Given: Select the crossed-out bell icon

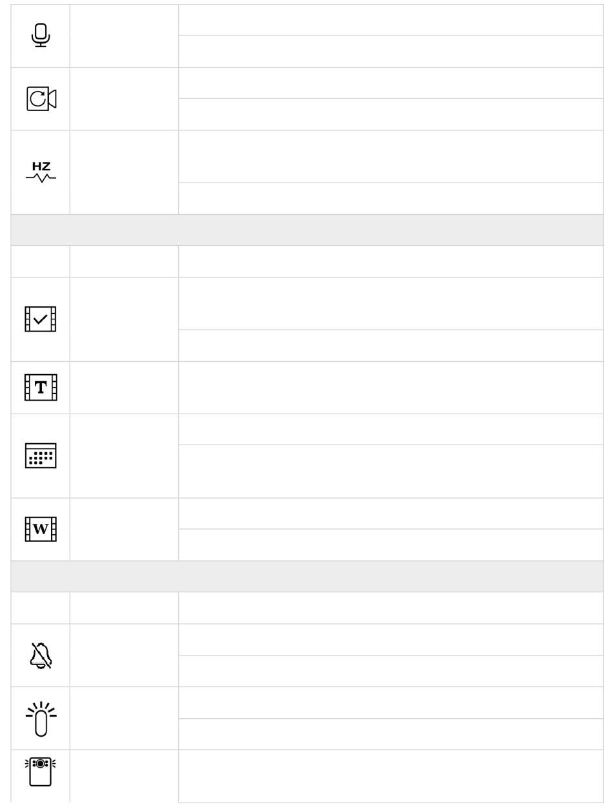Looking at the screenshot, I should point(41,655).
